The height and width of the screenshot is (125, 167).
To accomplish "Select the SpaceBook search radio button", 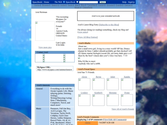I will click(77, 2).
